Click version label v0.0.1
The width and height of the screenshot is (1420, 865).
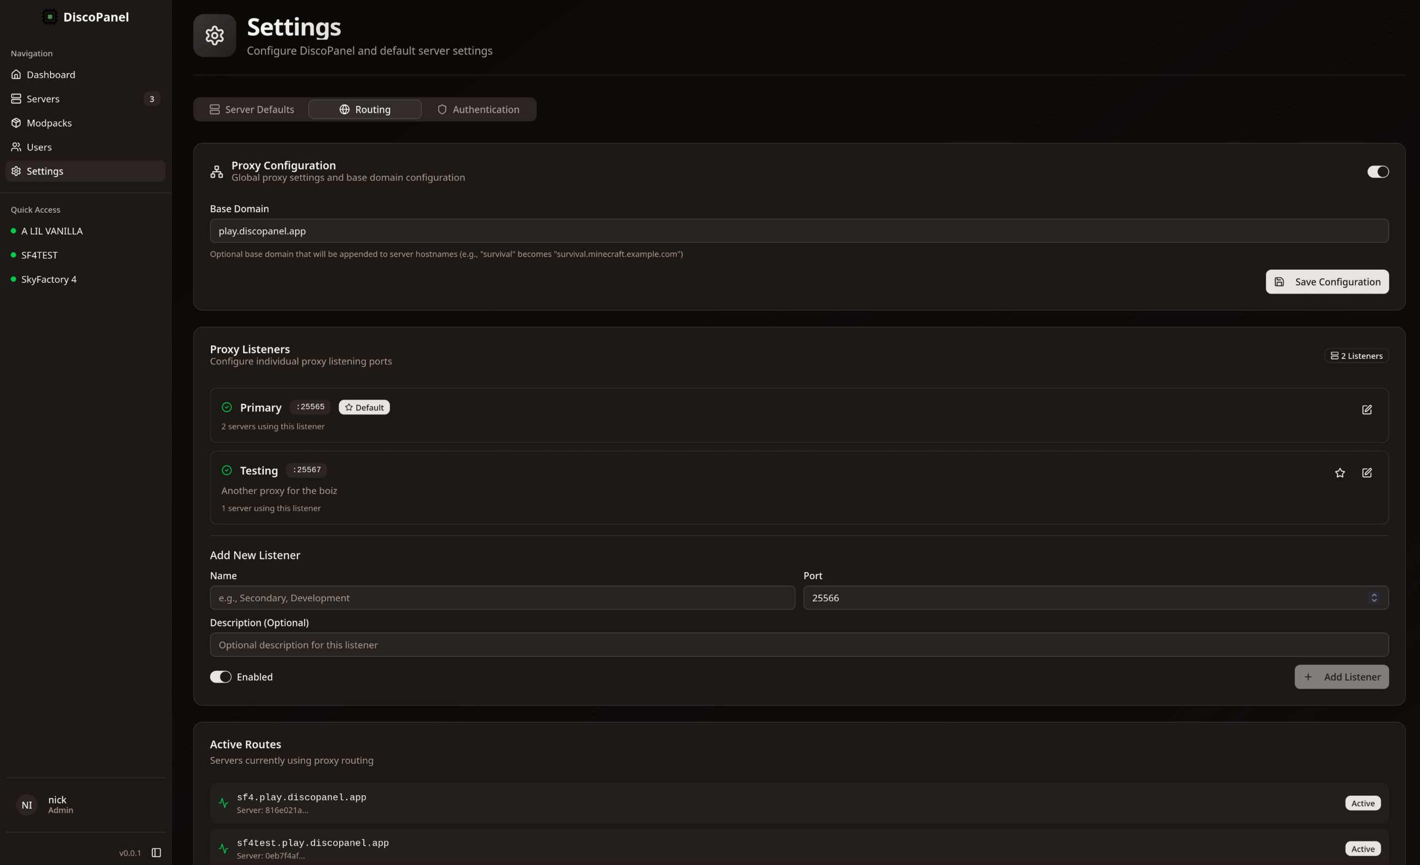tap(130, 853)
